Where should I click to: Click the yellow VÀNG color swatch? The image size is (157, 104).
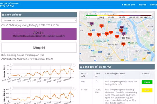click(147, 90)
